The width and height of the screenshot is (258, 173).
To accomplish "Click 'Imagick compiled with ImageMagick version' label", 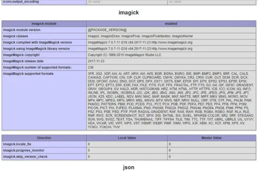I will 38,42.
